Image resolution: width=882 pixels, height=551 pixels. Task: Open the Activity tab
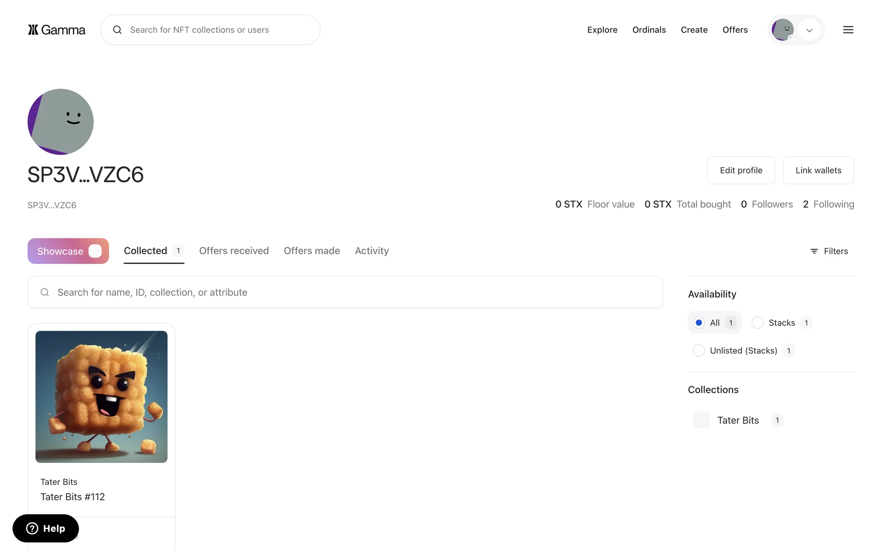(x=372, y=251)
